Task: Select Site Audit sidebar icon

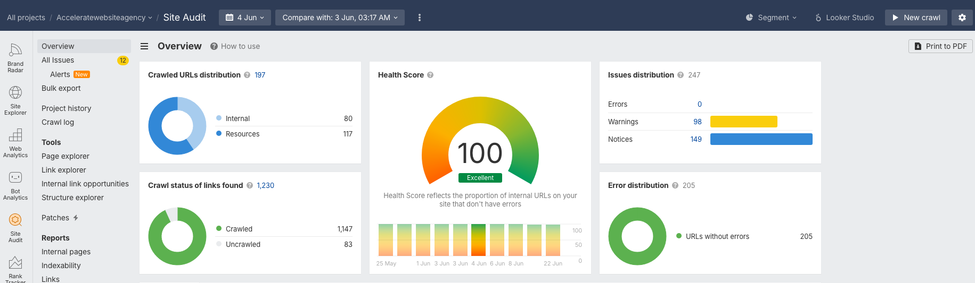Action: tap(15, 228)
